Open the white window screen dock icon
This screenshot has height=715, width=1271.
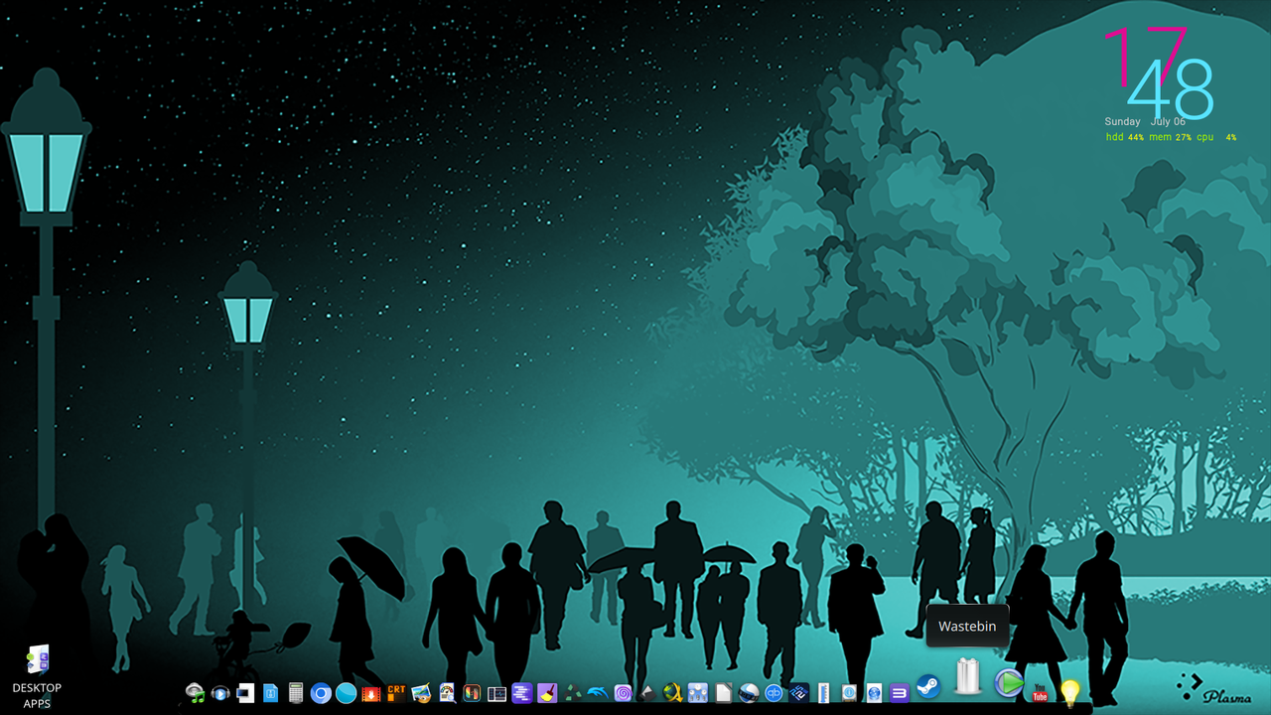pyautogui.click(x=245, y=693)
